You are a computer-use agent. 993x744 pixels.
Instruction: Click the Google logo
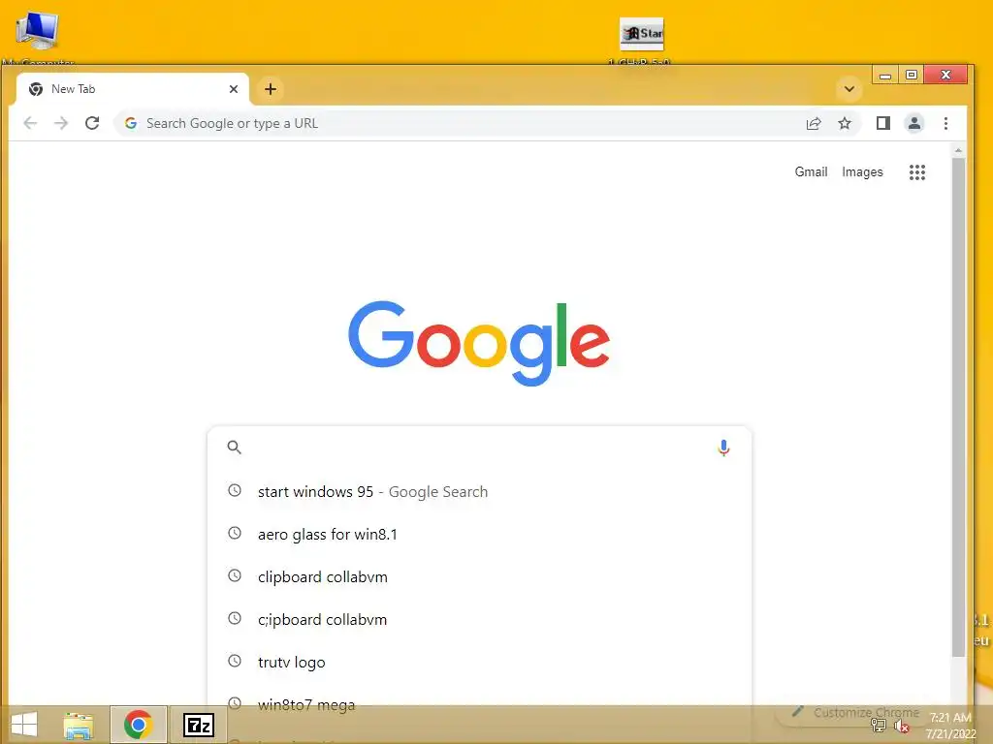click(479, 344)
